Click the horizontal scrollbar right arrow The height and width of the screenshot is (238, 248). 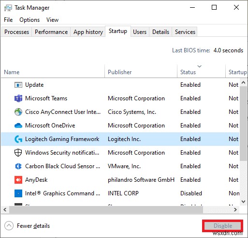click(x=235, y=210)
